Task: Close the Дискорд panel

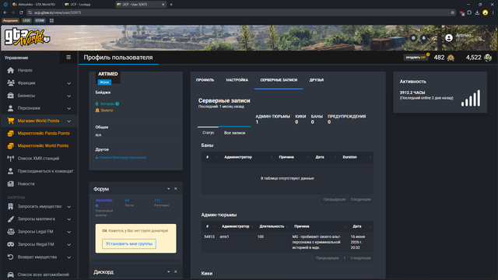Action: pos(176,271)
